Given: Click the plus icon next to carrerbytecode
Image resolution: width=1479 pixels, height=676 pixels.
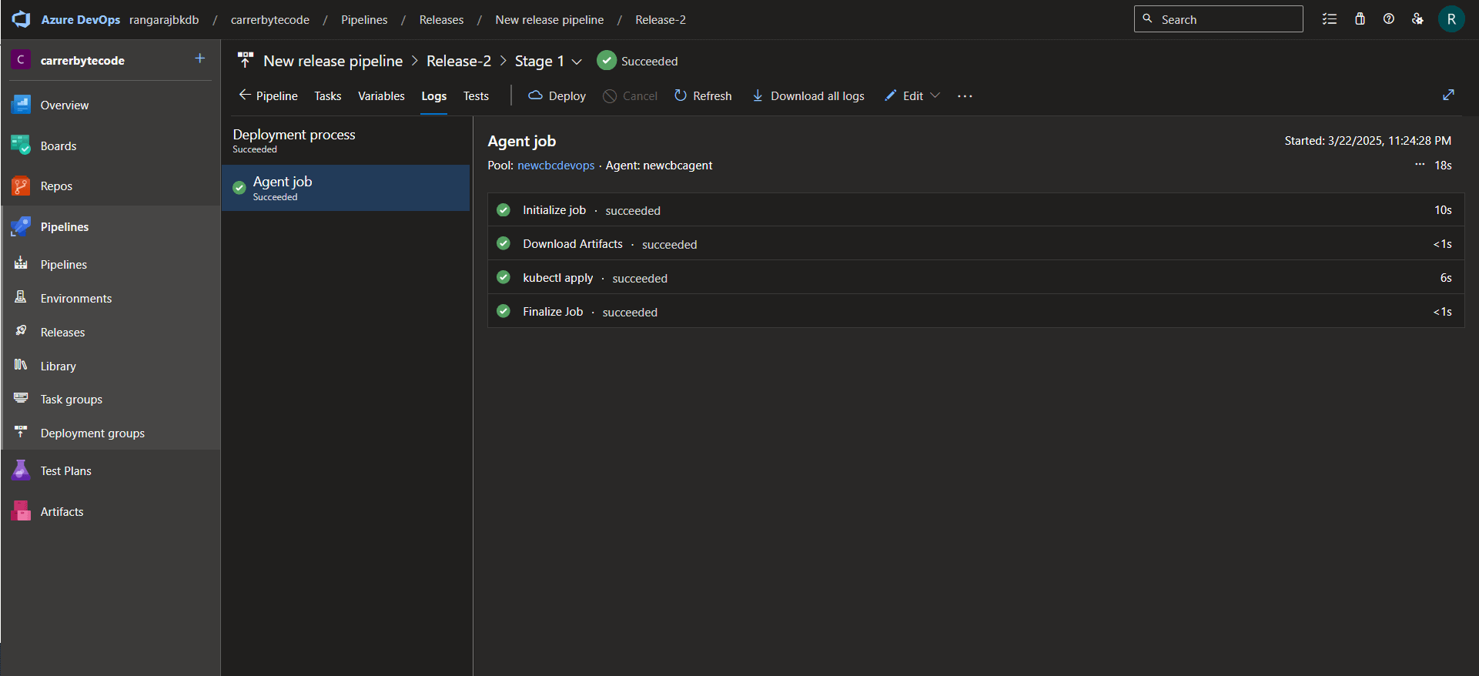Looking at the screenshot, I should tap(200, 59).
